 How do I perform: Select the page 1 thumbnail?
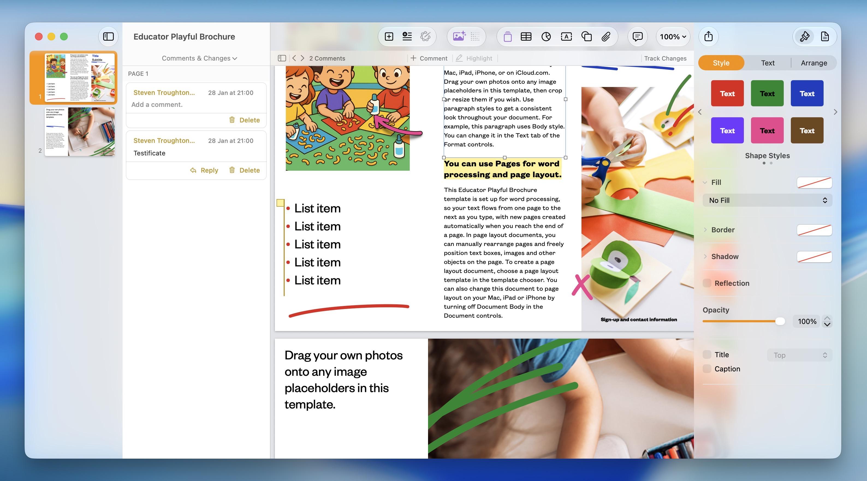coord(80,77)
